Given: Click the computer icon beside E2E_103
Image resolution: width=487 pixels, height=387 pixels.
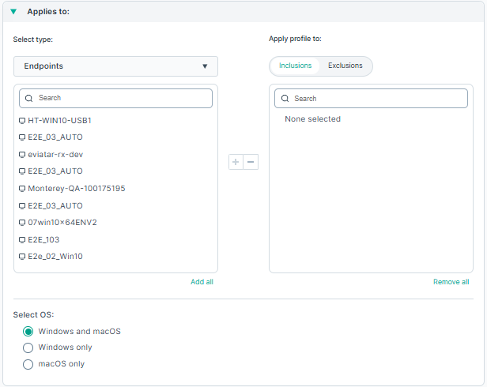Looking at the screenshot, I should pos(22,240).
